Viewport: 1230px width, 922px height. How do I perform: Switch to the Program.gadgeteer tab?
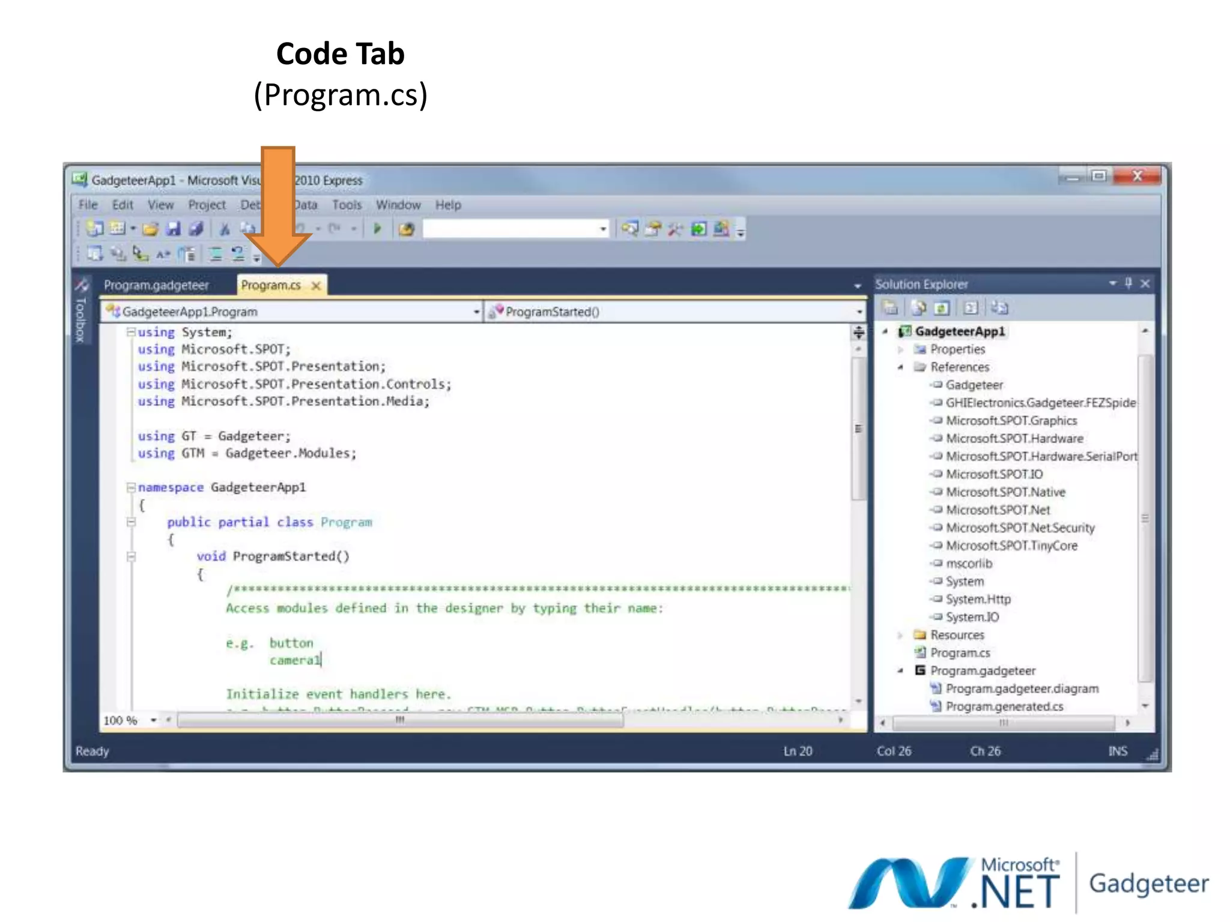pos(156,285)
